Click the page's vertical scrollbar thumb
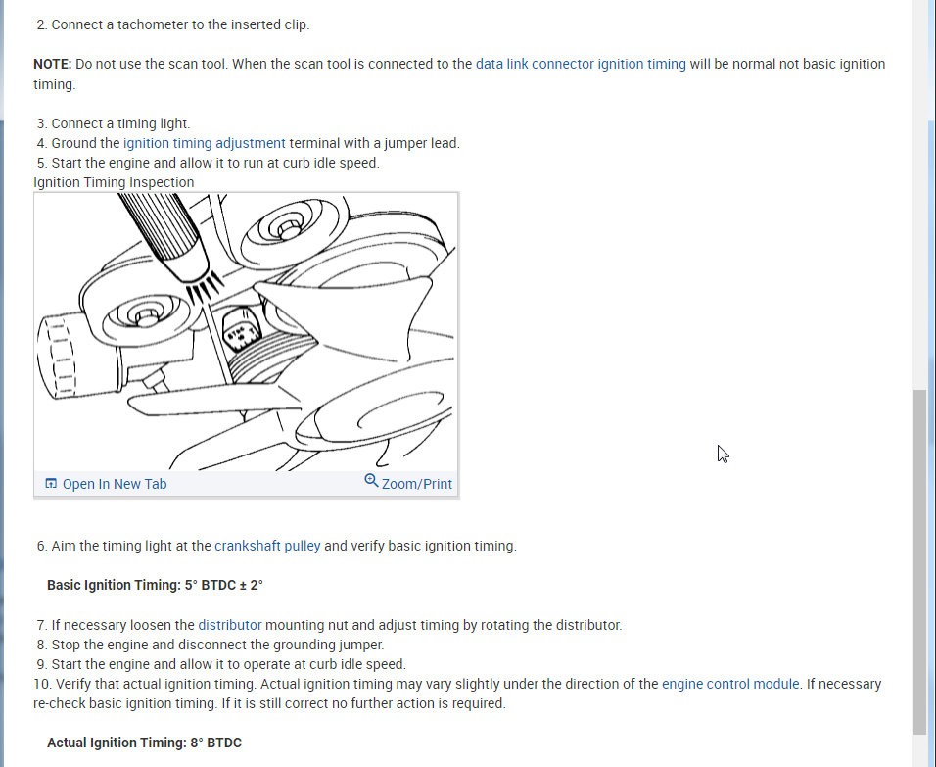 coord(919,561)
